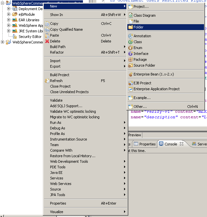Click the Enterprise Bean (1.x-2.x) icon
Image resolution: width=207 pixels, height=217 pixels.
(x=131, y=75)
